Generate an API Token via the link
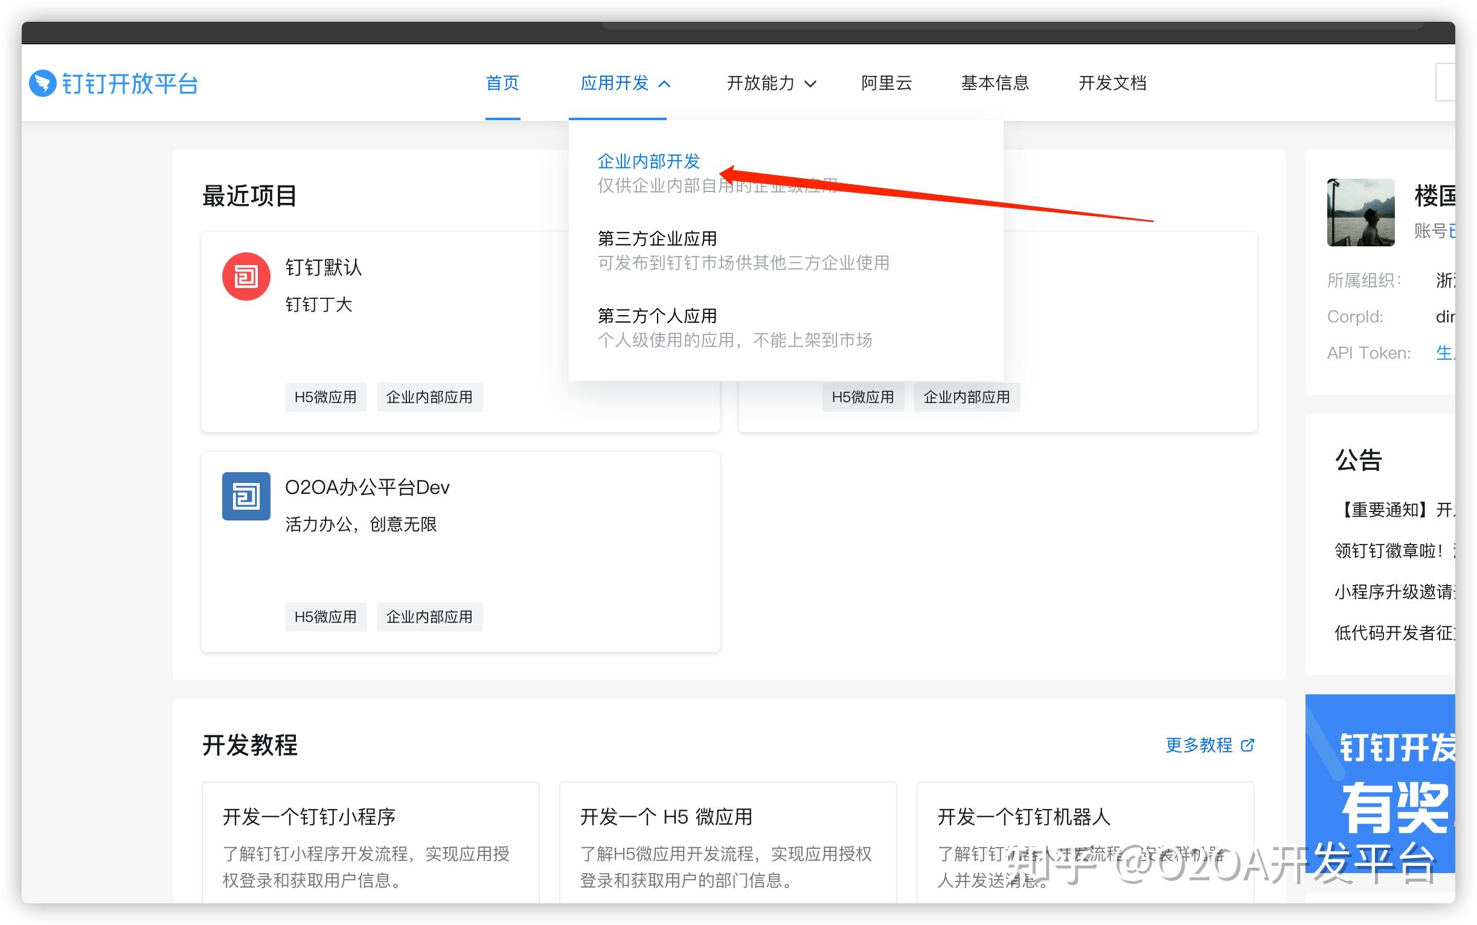Viewport: 1477px width, 925px height. (x=1445, y=353)
